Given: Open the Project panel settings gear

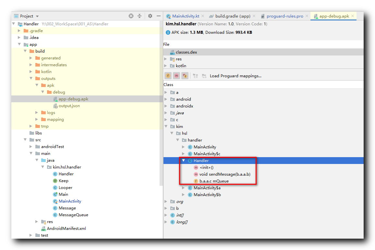Looking at the screenshot, I should pyautogui.click(x=150, y=16).
